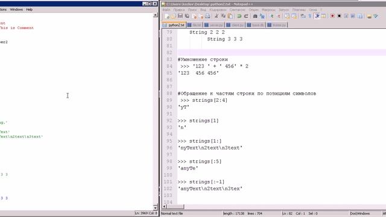Toggle synchronized vertical scrolling
Image resolution: width=386 pixels, height=217 pixels.
(x=287, y=16)
